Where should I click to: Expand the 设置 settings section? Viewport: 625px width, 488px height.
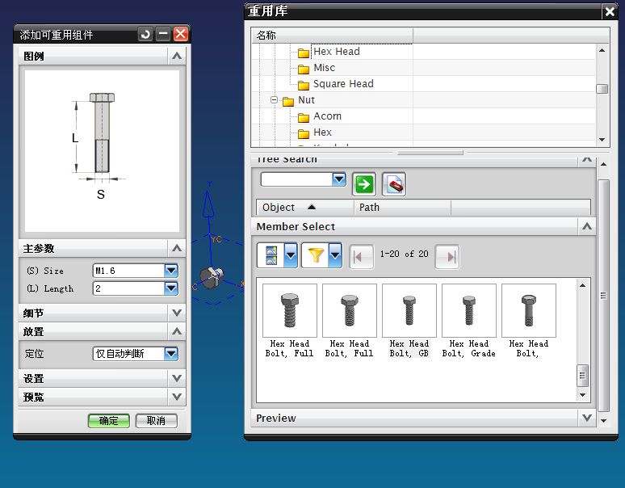[177, 378]
